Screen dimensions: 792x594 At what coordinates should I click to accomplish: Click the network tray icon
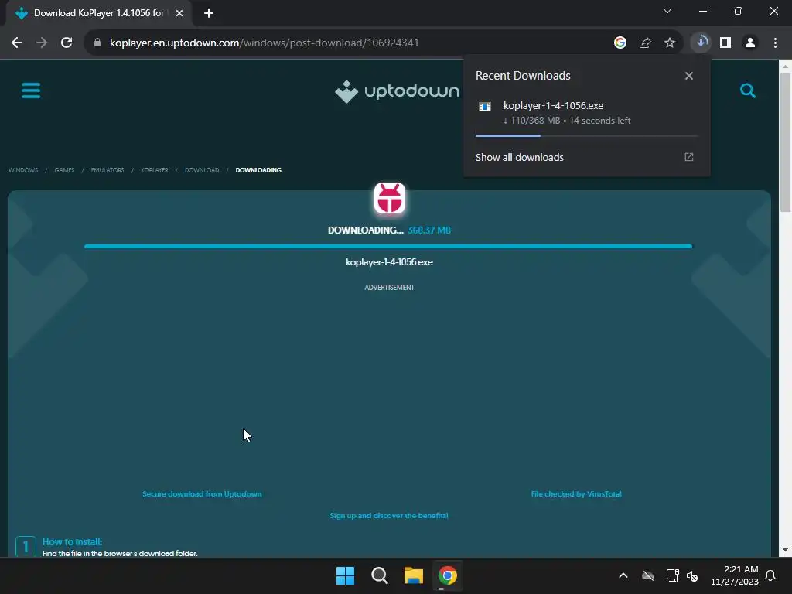point(672,575)
